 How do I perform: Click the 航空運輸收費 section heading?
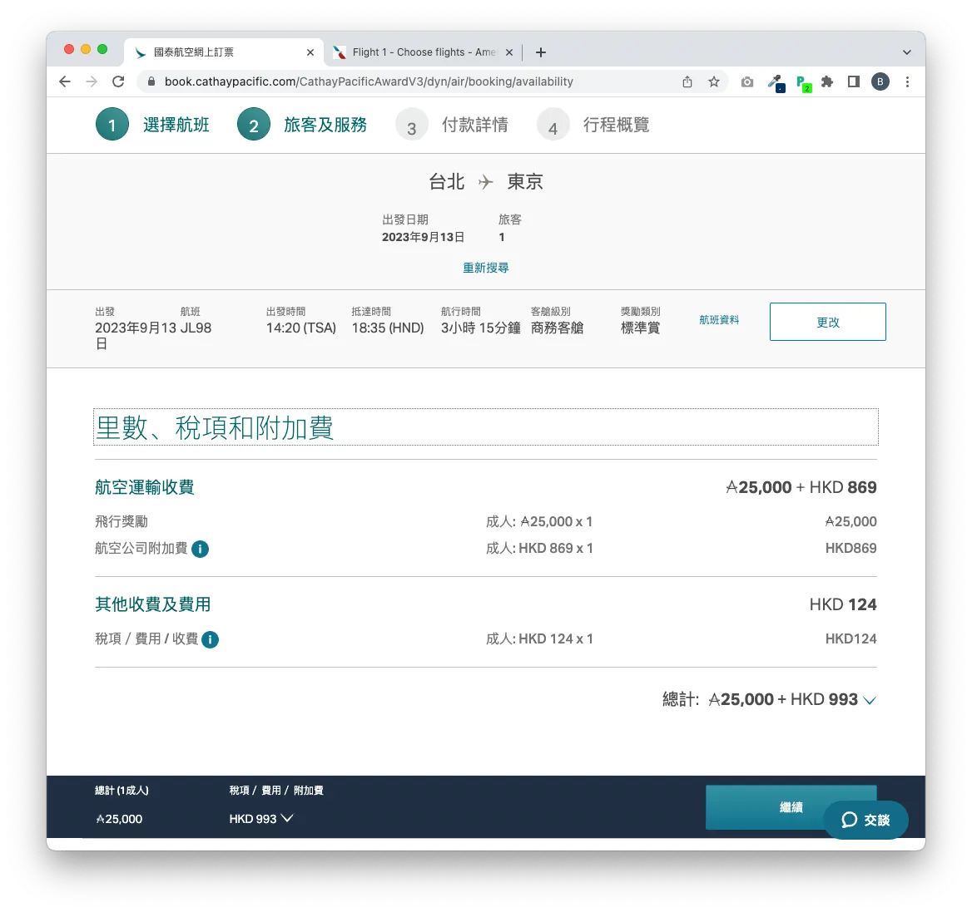coord(145,487)
